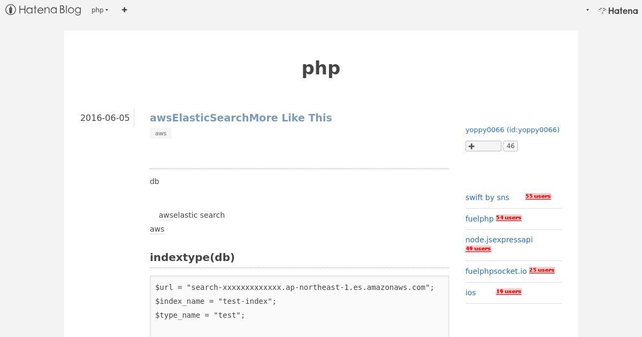Click the 54 users bookmark badge

click(508, 218)
